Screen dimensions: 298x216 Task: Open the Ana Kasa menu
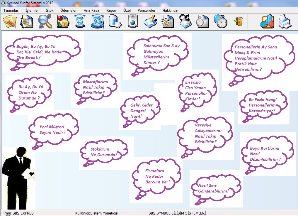pos(91,11)
